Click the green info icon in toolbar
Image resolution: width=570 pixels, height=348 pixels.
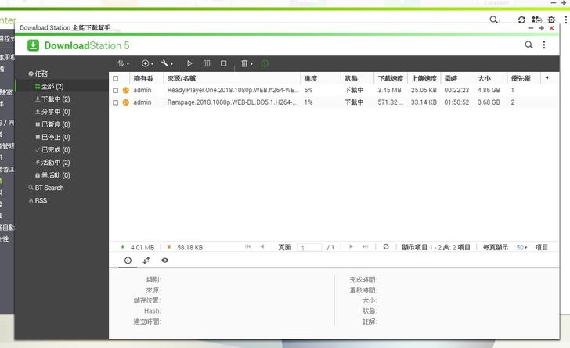[265, 63]
